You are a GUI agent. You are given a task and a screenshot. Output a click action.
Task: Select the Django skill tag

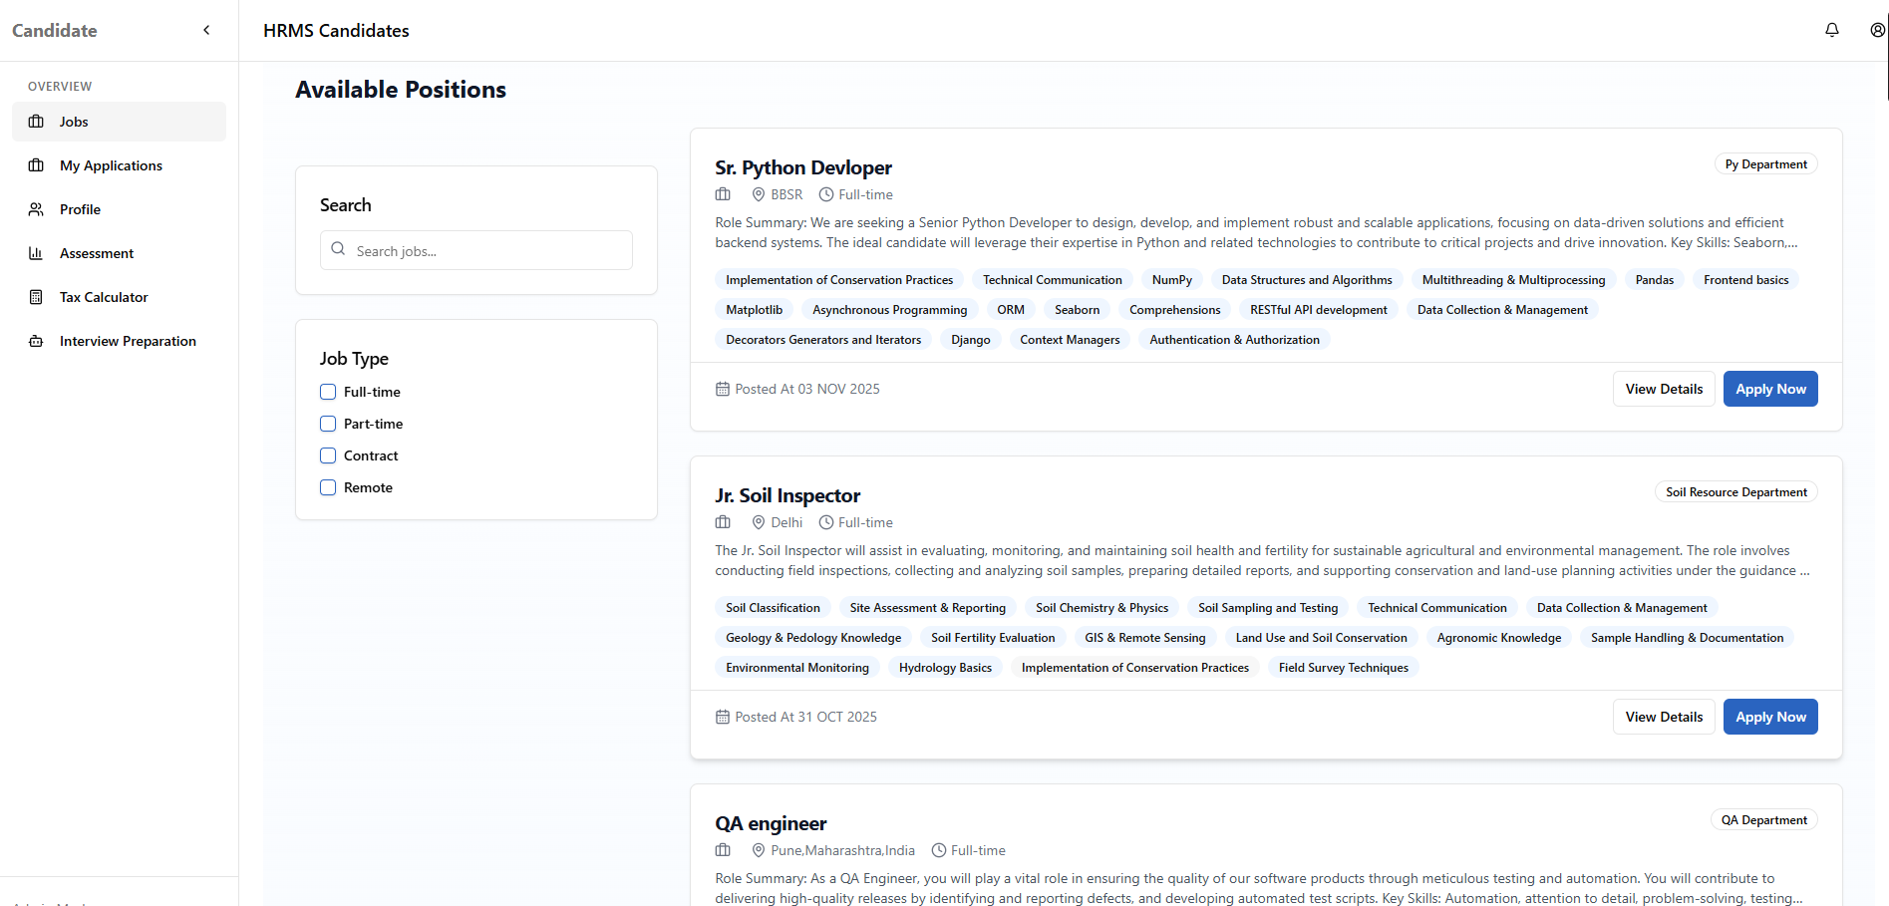point(970,339)
